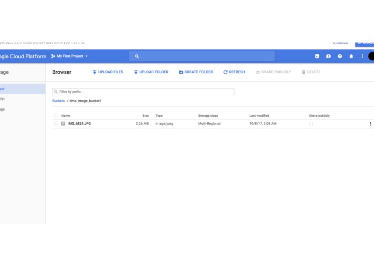Focus the Filter by prefix field
374x266 pixels.
pos(143,92)
